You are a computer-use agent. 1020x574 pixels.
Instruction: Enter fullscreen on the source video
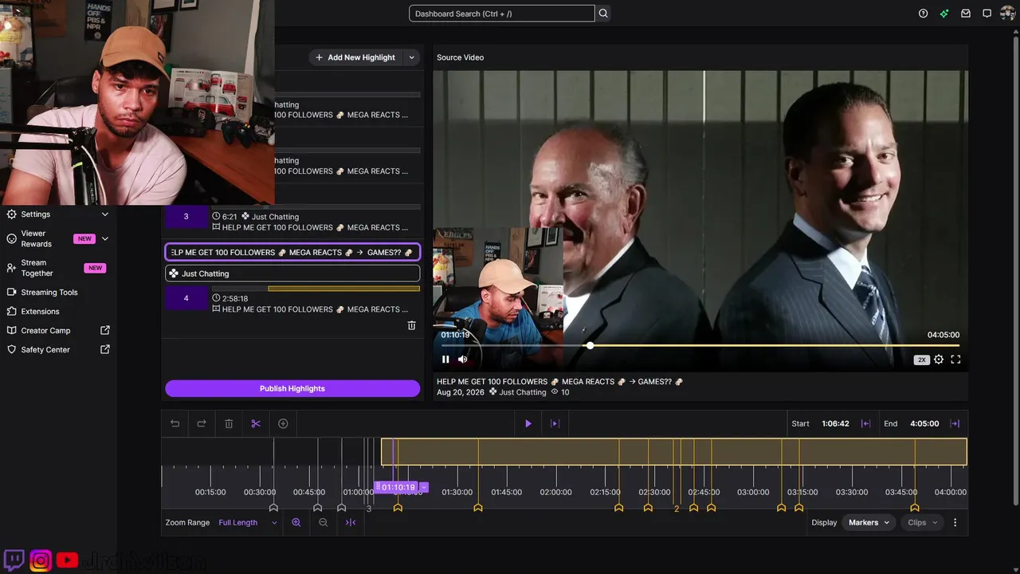955,360
